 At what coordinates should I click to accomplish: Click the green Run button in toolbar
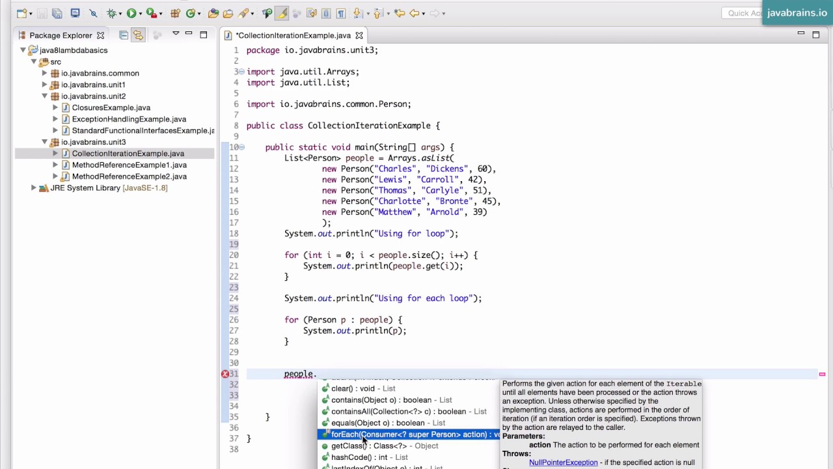tap(131, 13)
